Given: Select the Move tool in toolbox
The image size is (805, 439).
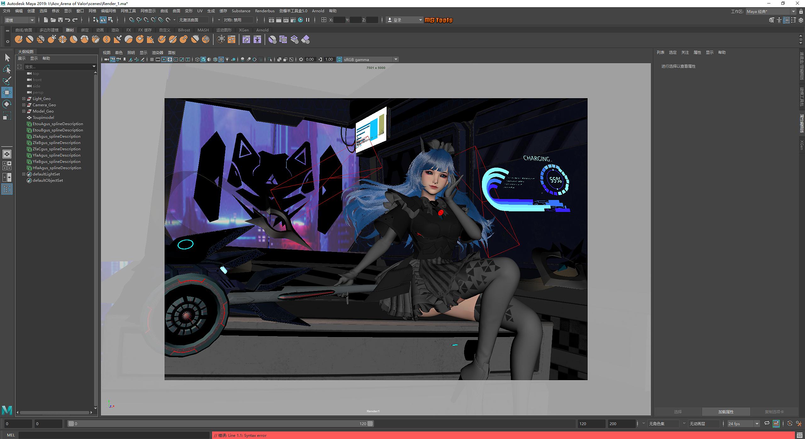Looking at the screenshot, I should tap(7, 92).
